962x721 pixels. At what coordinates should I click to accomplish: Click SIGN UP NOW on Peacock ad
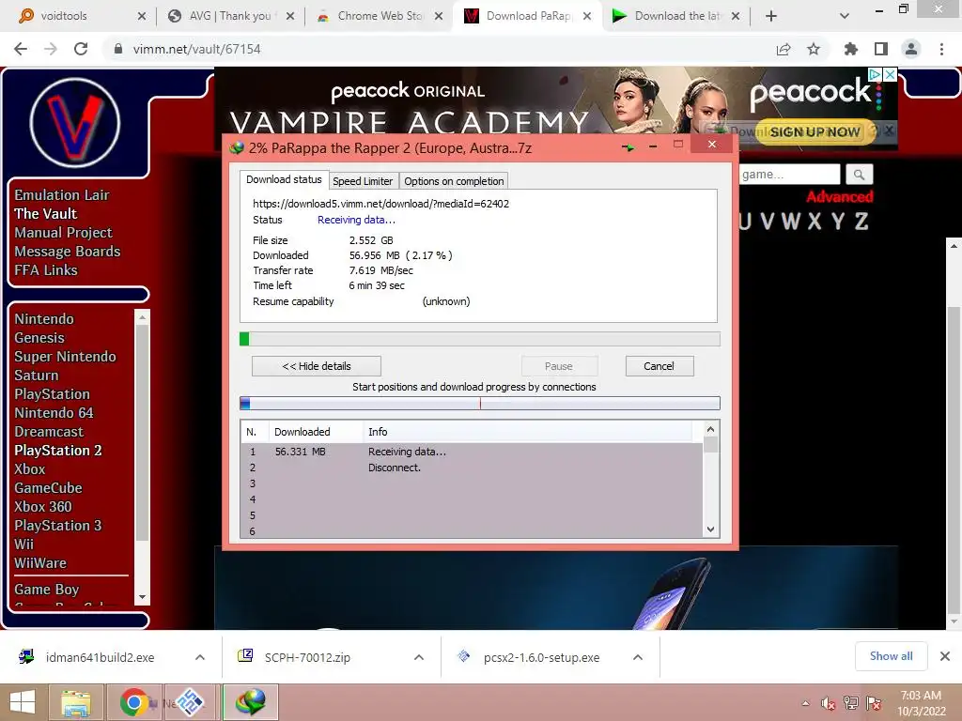tap(815, 131)
